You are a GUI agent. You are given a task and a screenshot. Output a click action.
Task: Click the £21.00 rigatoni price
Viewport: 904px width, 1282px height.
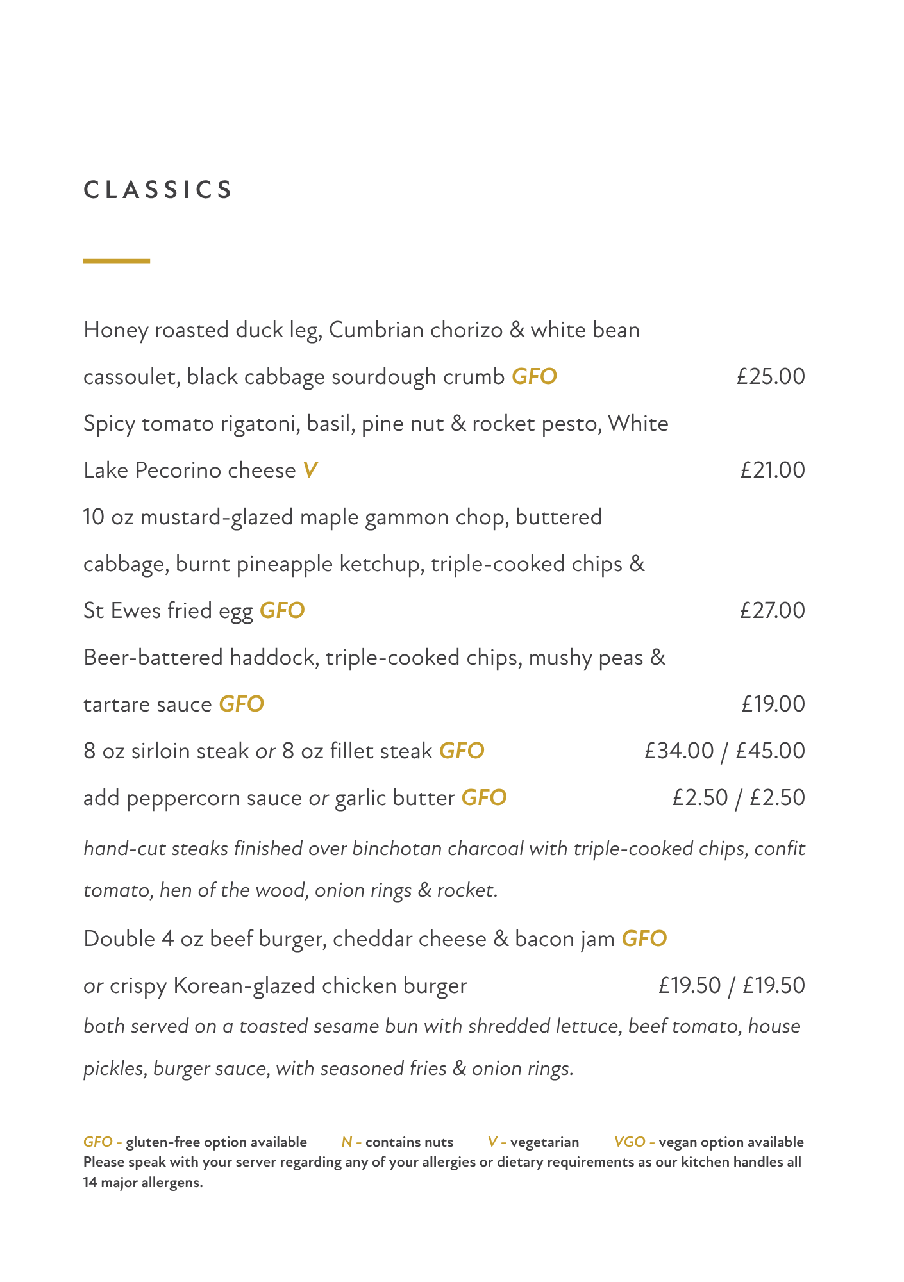pos(773,470)
